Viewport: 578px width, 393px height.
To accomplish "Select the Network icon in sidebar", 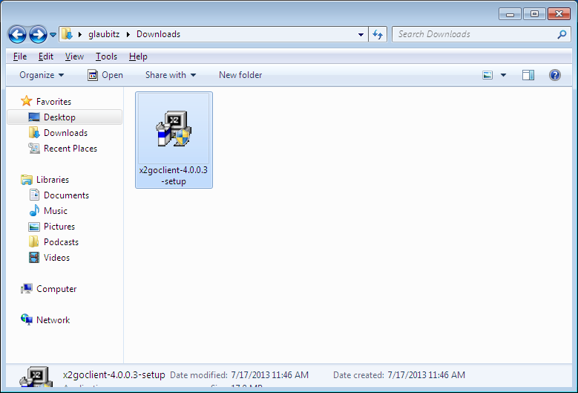I will 27,320.
